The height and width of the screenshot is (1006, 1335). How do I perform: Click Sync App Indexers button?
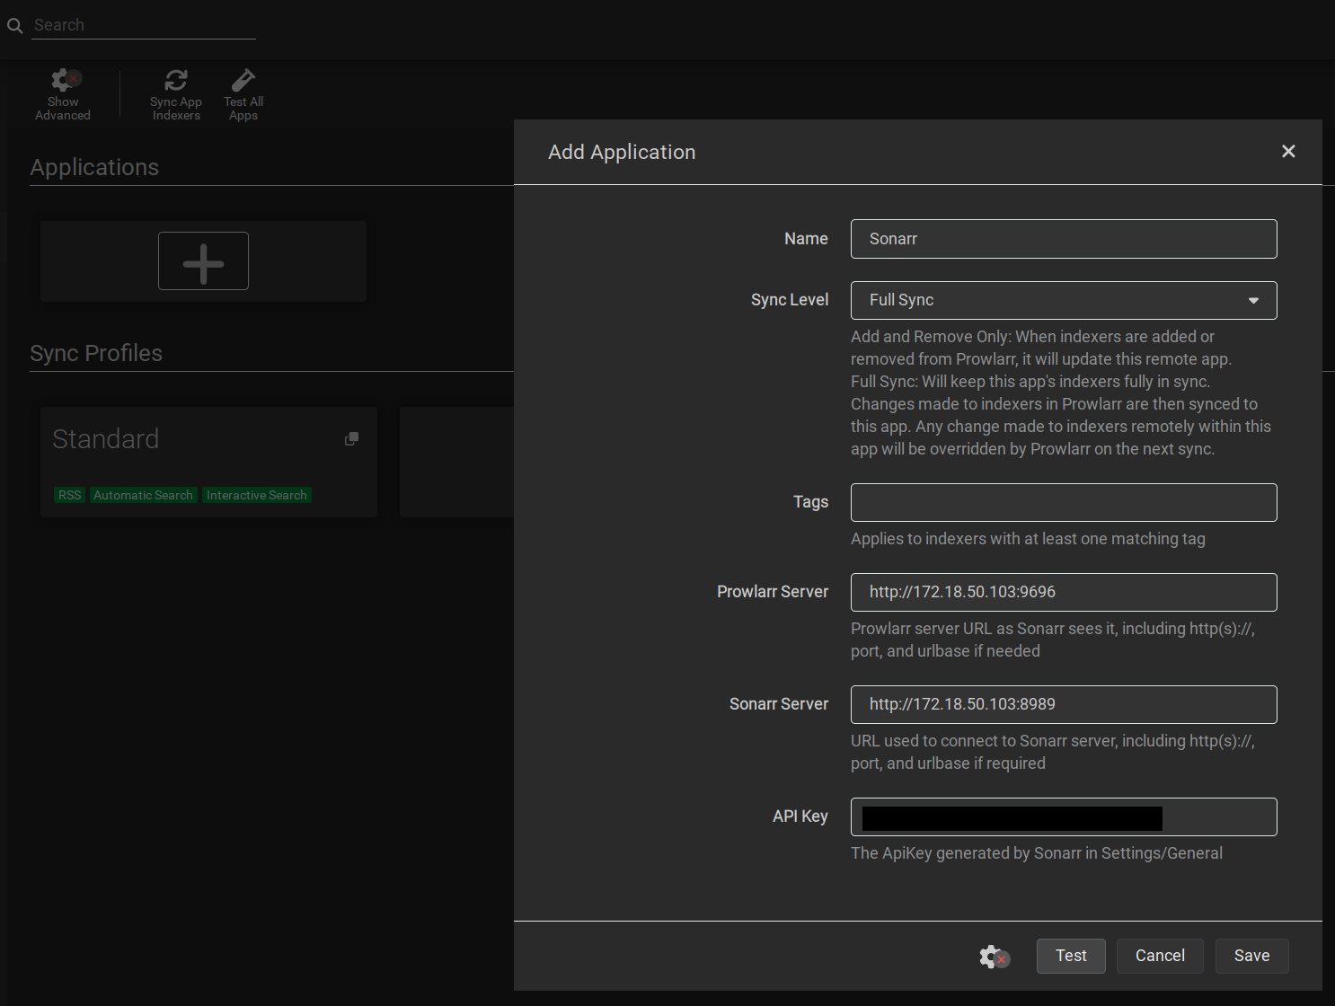176,94
